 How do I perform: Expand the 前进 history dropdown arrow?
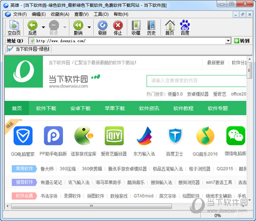pos(65,27)
